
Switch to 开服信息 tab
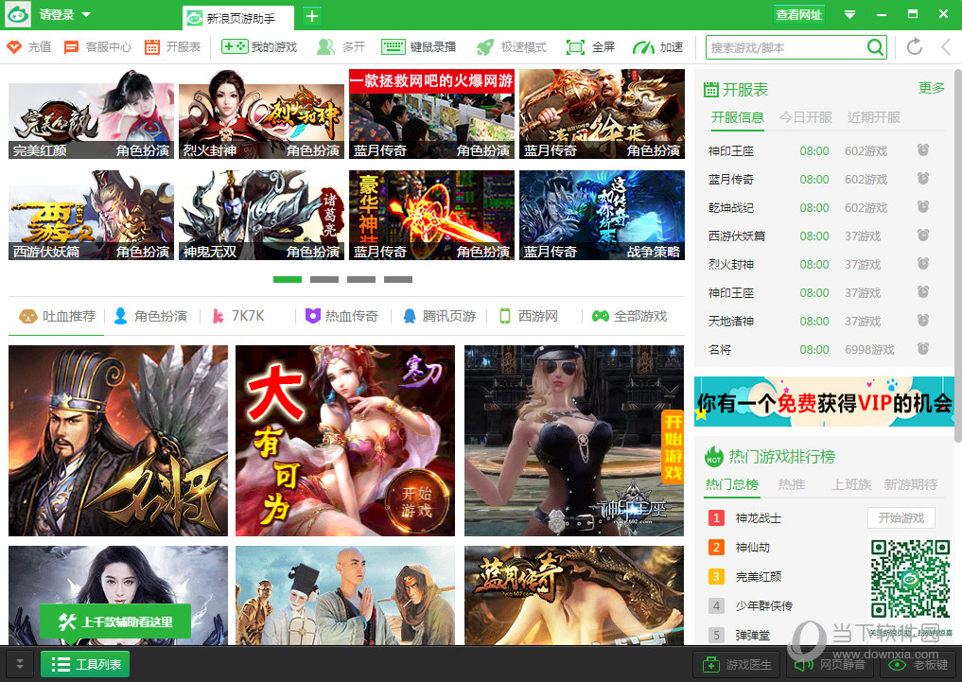coord(738,117)
